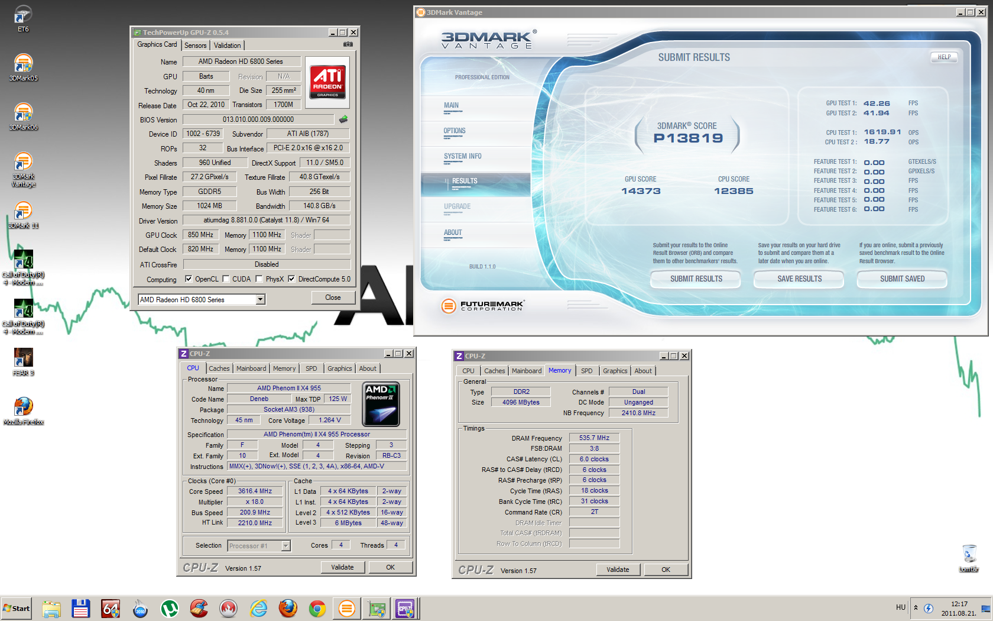
Task: Click the blue lightning tray icon
Action: click(x=929, y=609)
